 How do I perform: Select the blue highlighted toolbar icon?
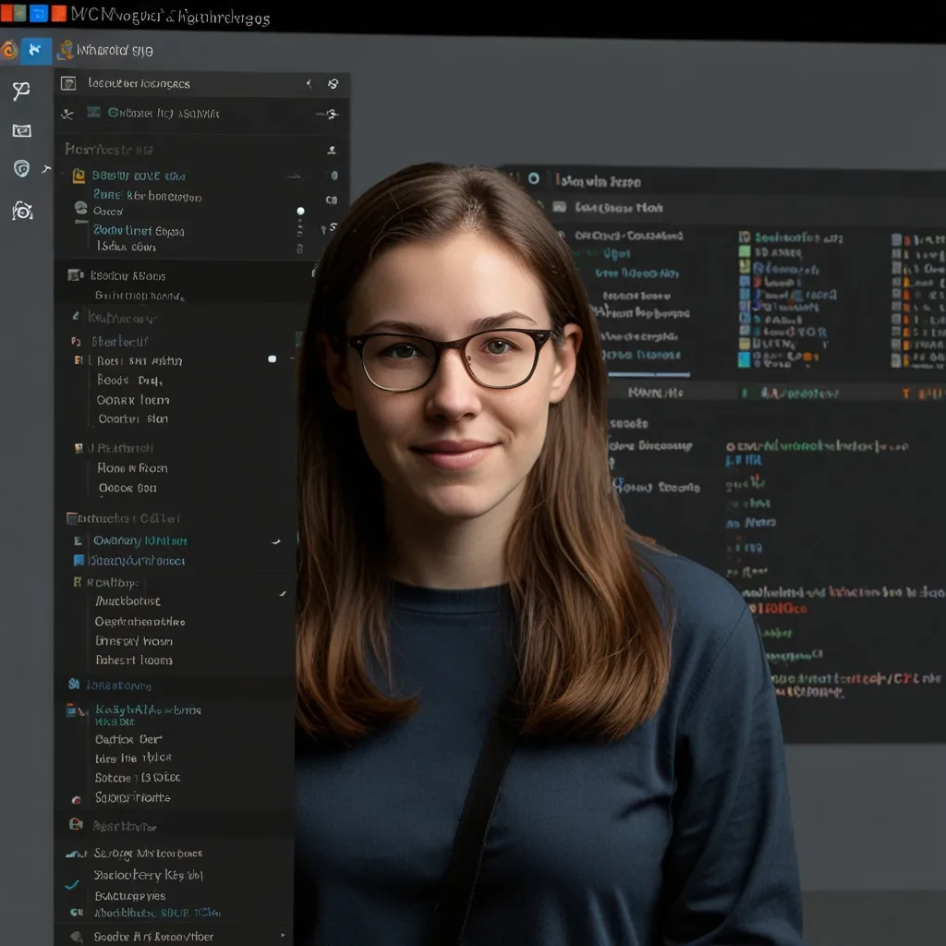click(x=36, y=50)
